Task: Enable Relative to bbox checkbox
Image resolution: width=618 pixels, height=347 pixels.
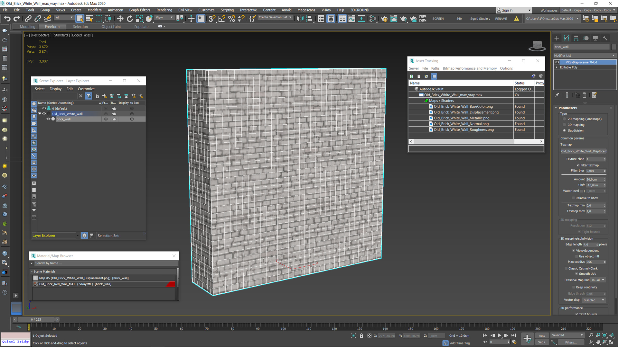Action: (573, 198)
